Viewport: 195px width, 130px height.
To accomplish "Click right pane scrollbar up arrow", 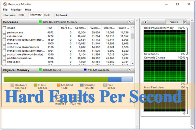I will pos(192,20).
